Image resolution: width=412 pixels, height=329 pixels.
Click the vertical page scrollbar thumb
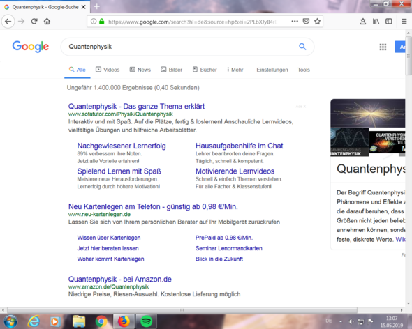[x=409, y=56]
